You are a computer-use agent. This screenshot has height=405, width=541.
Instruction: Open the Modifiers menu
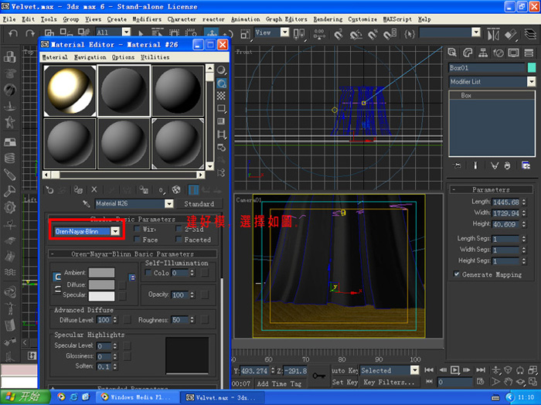pos(147,19)
